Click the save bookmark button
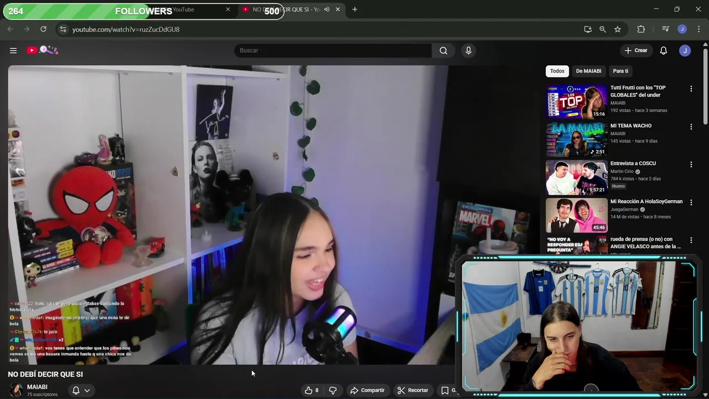 coord(449,390)
